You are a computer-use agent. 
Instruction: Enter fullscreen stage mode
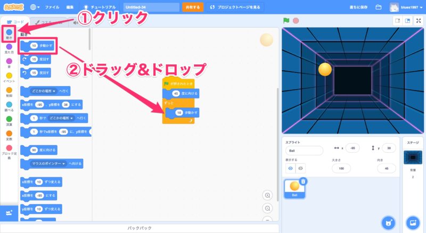click(419, 21)
